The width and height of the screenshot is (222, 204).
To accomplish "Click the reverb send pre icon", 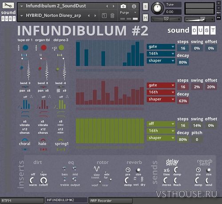I will tap(198, 170).
